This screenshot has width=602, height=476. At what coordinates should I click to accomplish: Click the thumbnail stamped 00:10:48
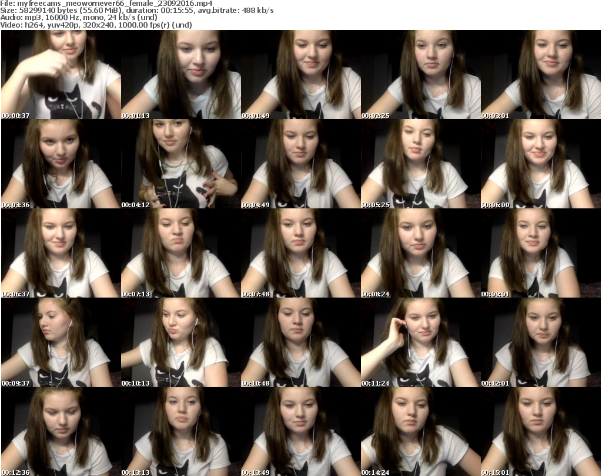pos(301,342)
